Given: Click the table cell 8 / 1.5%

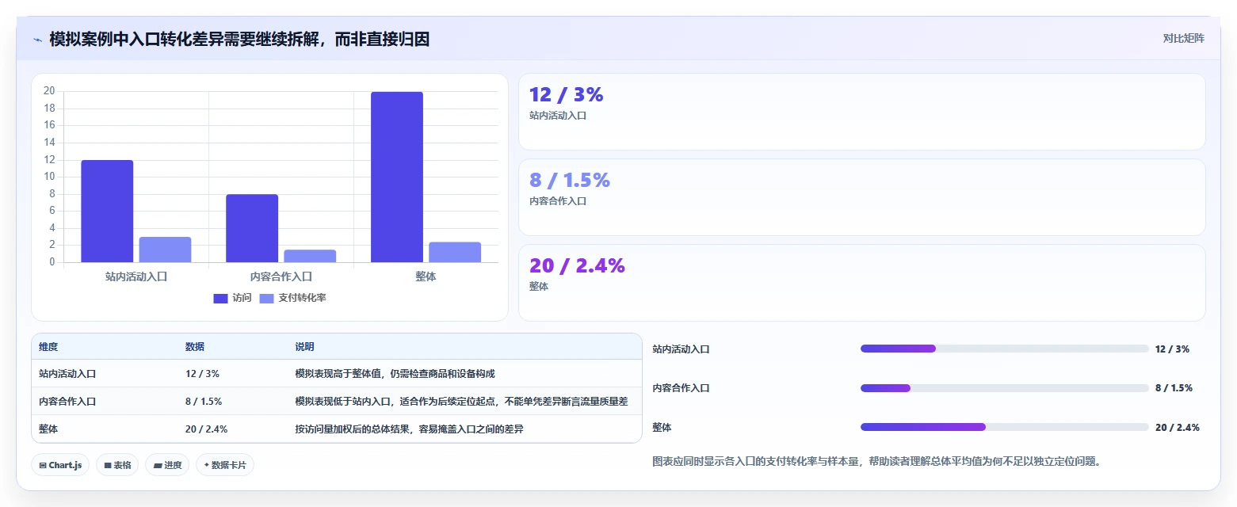Looking at the screenshot, I should tap(204, 402).
